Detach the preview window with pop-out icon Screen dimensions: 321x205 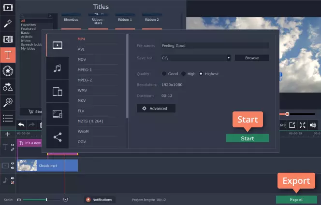pyautogui.click(x=292, y=125)
